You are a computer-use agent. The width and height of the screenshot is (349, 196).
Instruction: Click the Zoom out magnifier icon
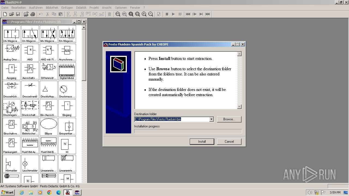(x=151, y=14)
